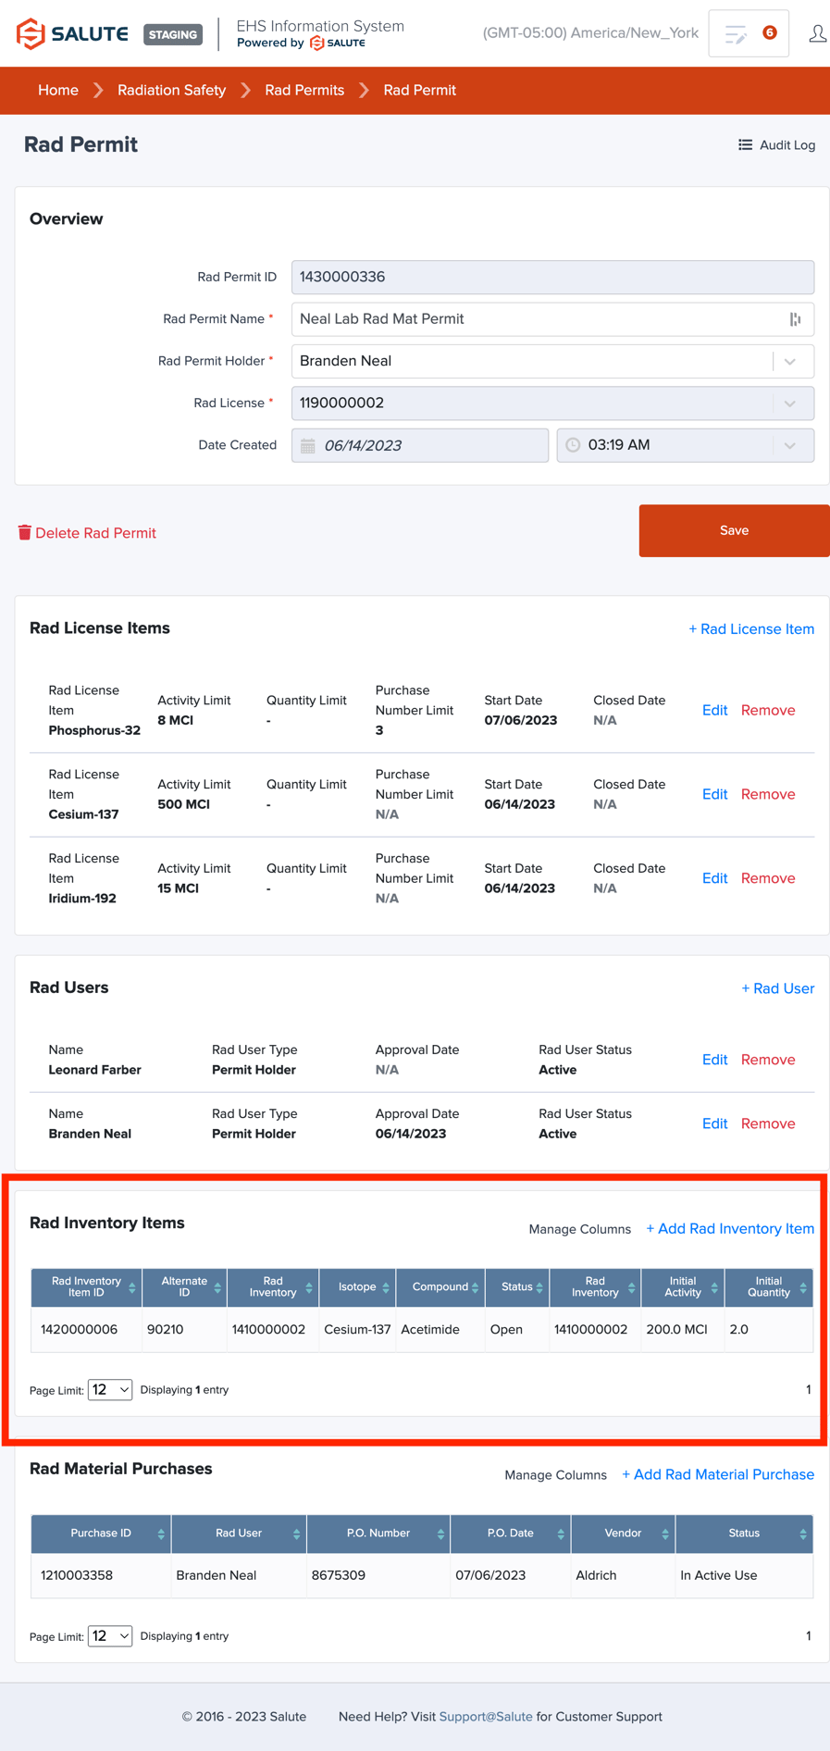Click the clock icon beside 03:19 AM
This screenshot has height=1751, width=830.
[573, 445]
